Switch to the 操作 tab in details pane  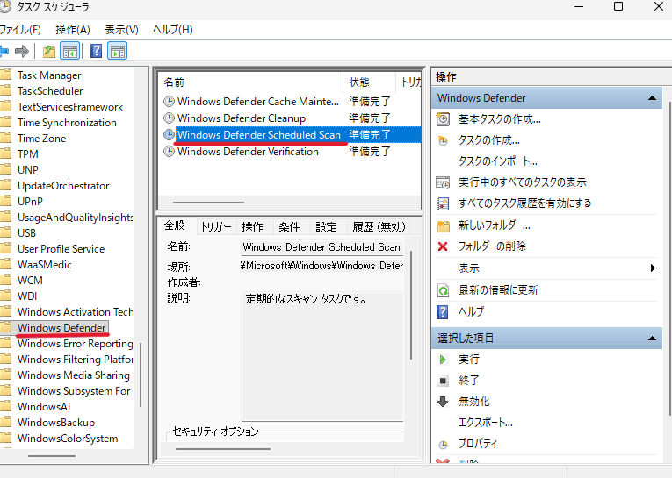pyautogui.click(x=253, y=227)
